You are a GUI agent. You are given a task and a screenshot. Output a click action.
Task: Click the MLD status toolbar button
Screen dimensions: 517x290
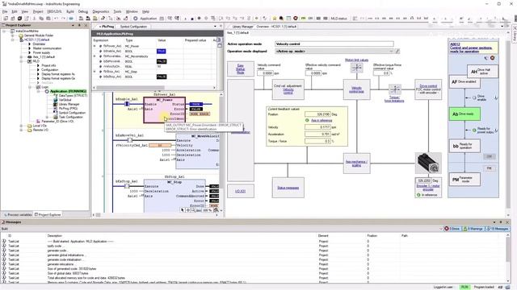pyautogui.click(x=339, y=19)
